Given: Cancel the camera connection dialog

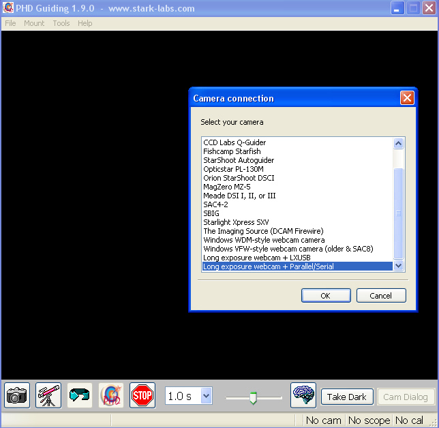Looking at the screenshot, I should click(x=380, y=296).
